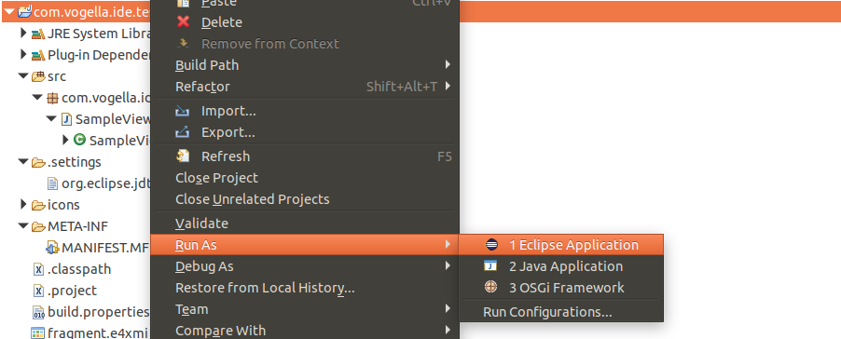Image resolution: width=841 pixels, height=339 pixels.
Task: Collapse the META-INF folder node
Action: click(x=23, y=225)
